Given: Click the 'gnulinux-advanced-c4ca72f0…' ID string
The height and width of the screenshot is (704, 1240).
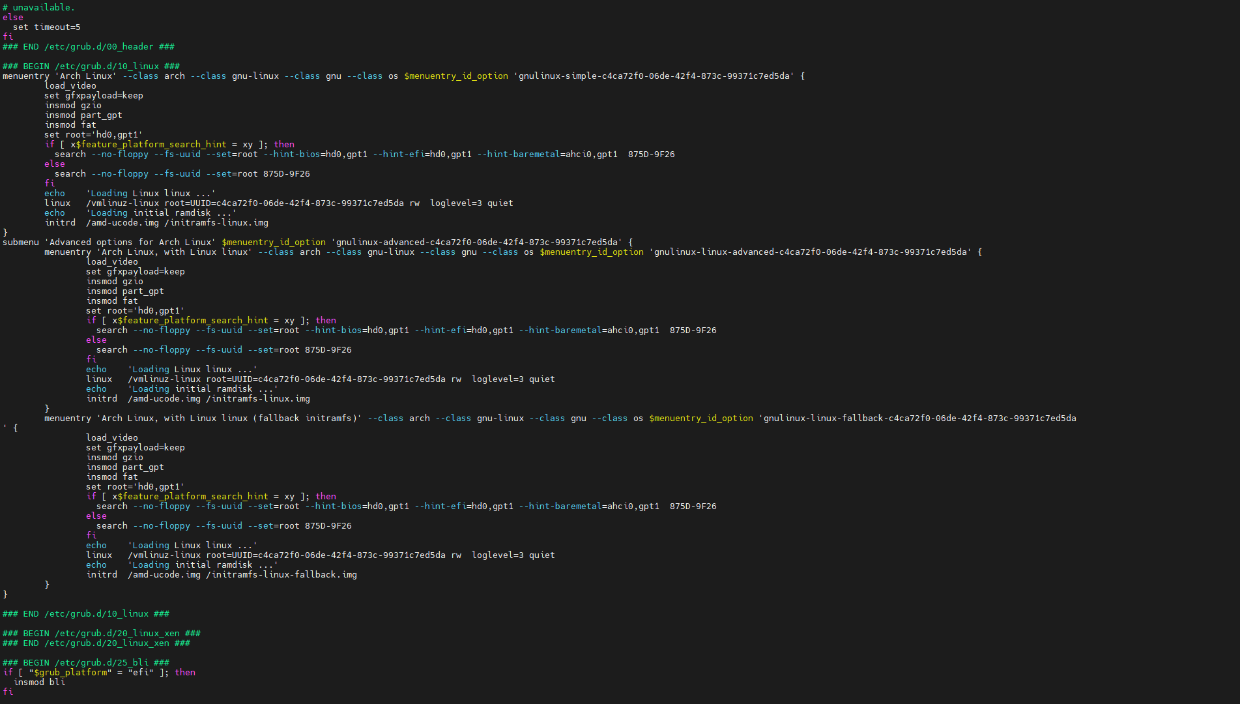Looking at the screenshot, I should point(477,242).
